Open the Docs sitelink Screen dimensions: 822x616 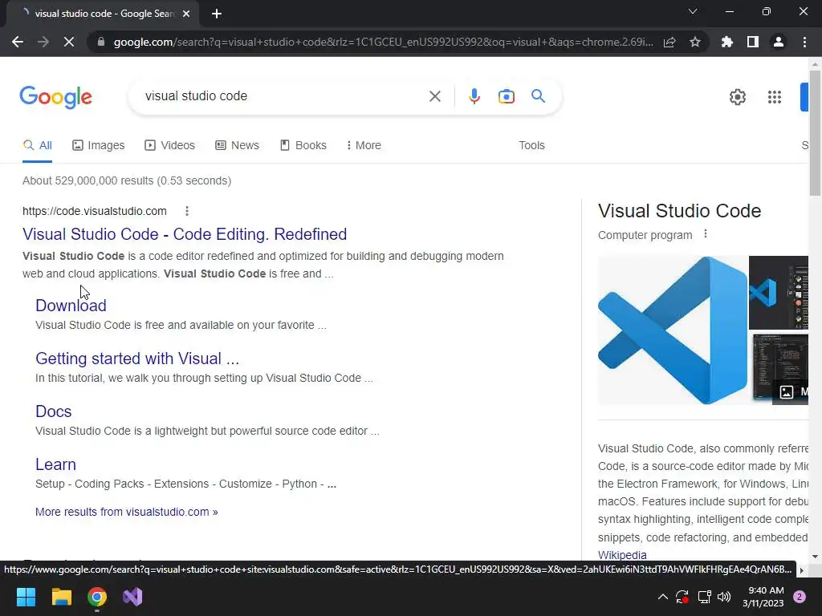(x=54, y=411)
